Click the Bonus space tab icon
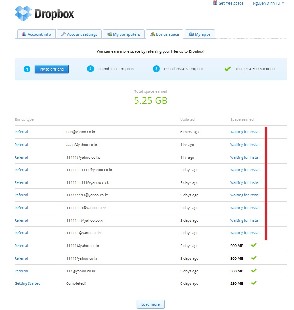The image size is (294, 310). coord(152,34)
